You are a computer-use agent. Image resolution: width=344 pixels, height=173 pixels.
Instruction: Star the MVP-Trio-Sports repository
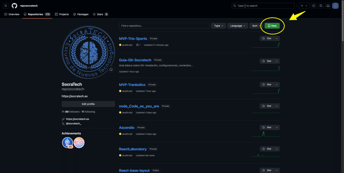(266, 38)
